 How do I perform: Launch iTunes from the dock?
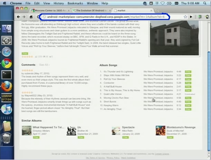[7, 109]
